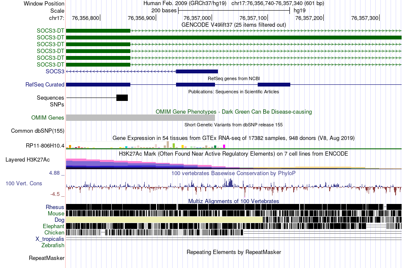The height and width of the screenshot is (268, 402).
Task: Click the Dog species label
Action: (x=59, y=220)
